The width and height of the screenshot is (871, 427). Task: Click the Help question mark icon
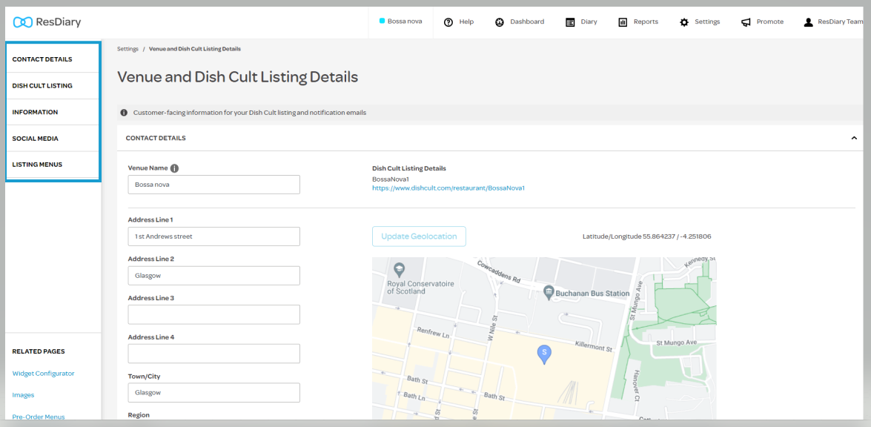(448, 22)
